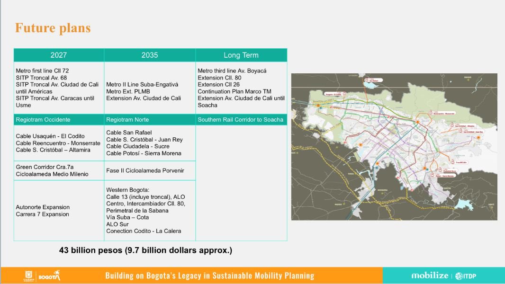The image size is (505, 284).
Task: Click 'Cable Reencuentro - Monserrate' entry
Action: click(x=58, y=143)
